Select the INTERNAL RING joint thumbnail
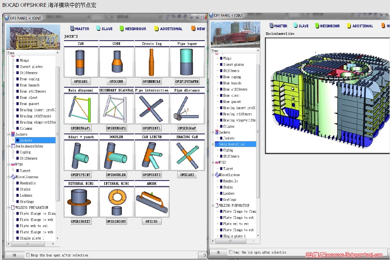 click(x=117, y=202)
